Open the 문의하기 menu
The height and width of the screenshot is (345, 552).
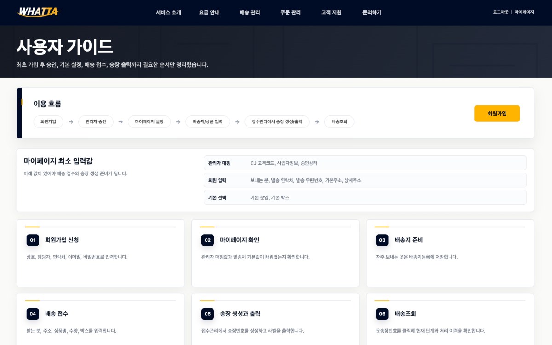click(372, 12)
